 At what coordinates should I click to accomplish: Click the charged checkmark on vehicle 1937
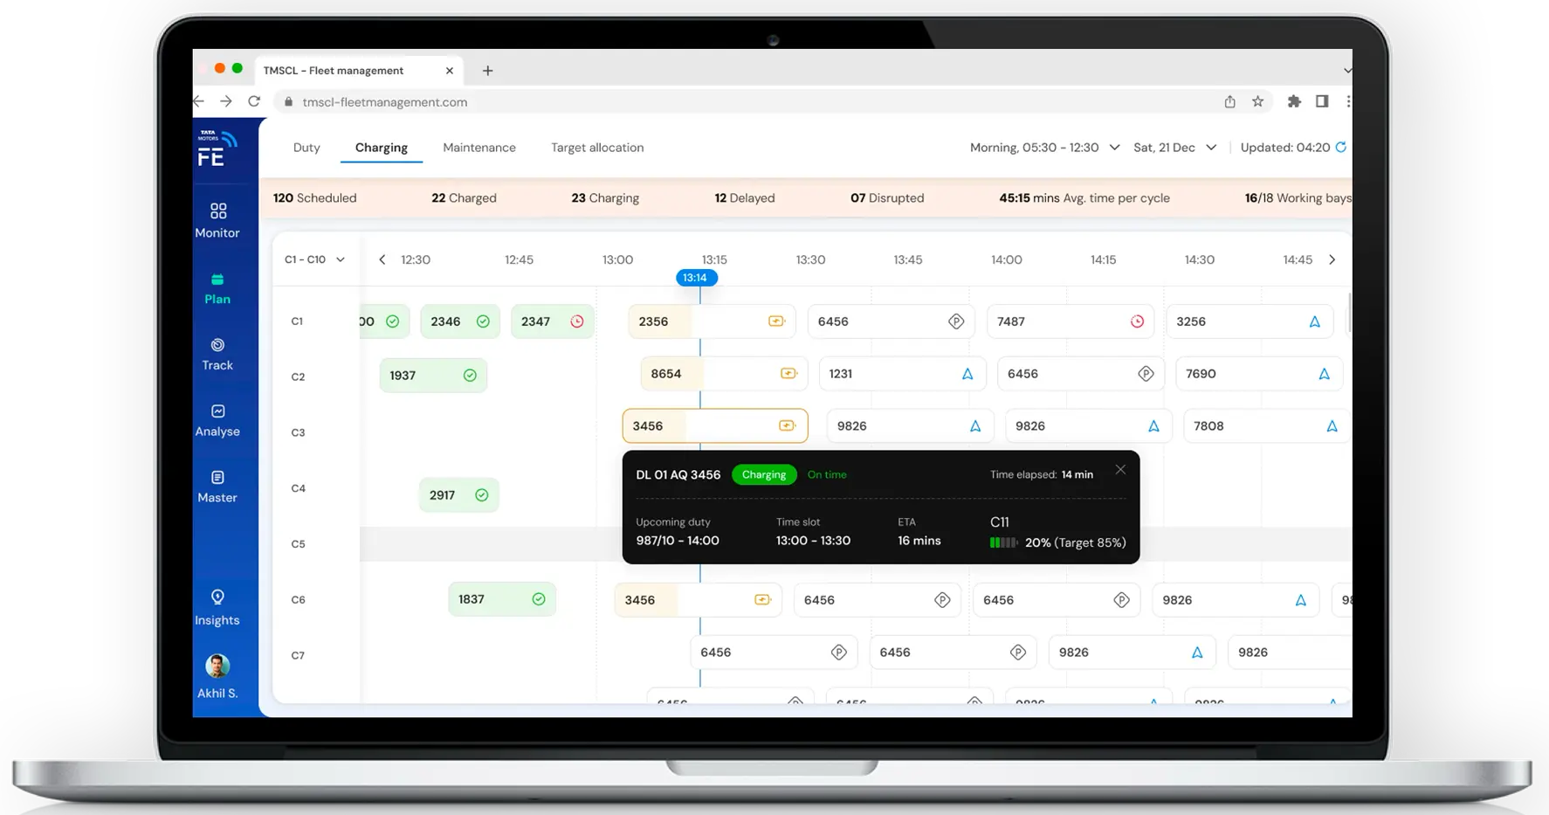click(470, 375)
